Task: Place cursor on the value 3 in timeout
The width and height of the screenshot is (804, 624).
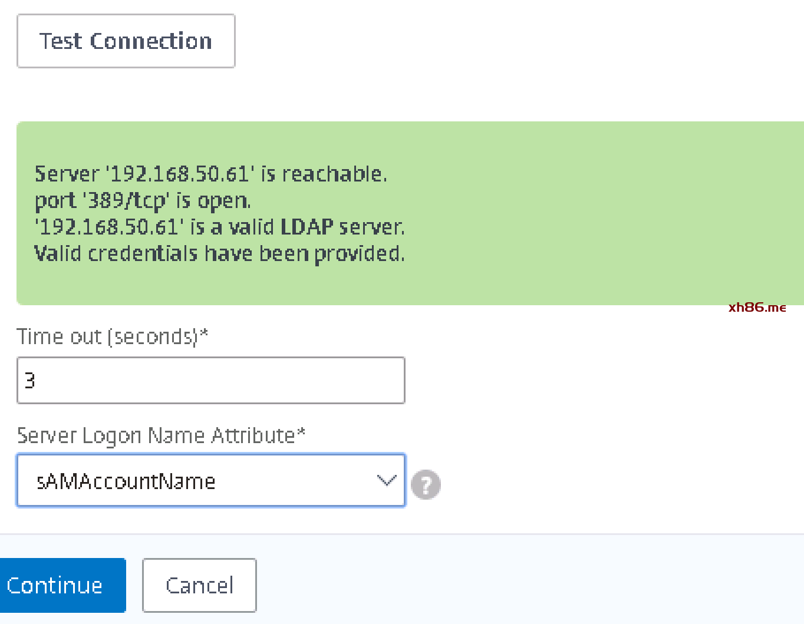Action: coord(30,381)
